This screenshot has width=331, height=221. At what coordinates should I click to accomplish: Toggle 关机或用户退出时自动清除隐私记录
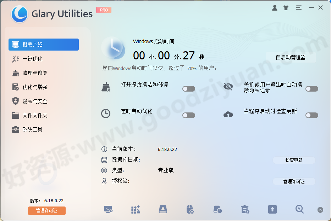(311, 89)
